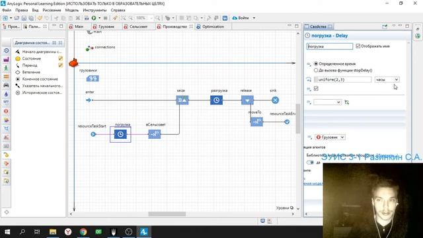Open the Fluid Library droplet palette

[x=6, y=94]
